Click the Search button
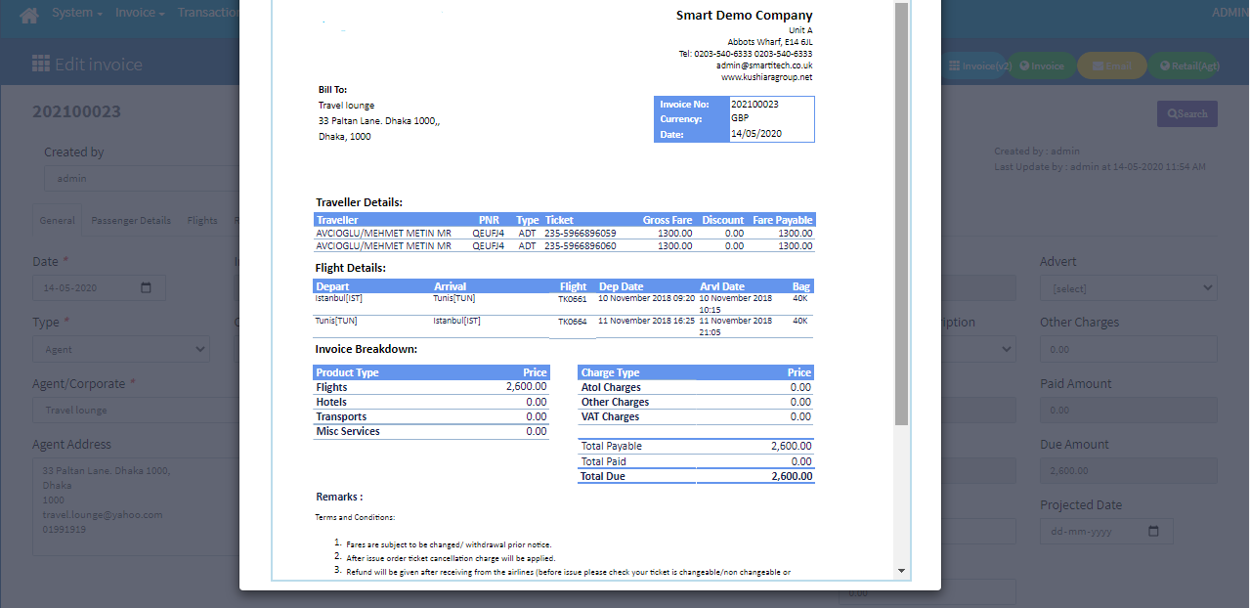1250x608 pixels. tap(1186, 113)
